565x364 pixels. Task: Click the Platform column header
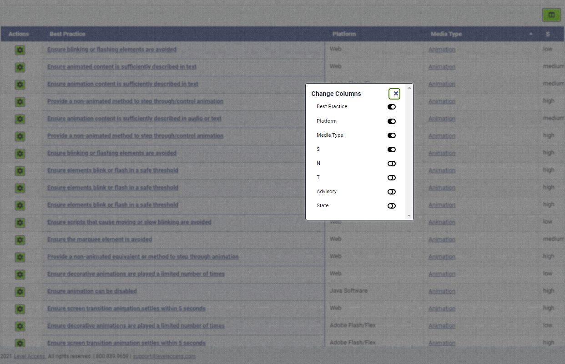344,34
